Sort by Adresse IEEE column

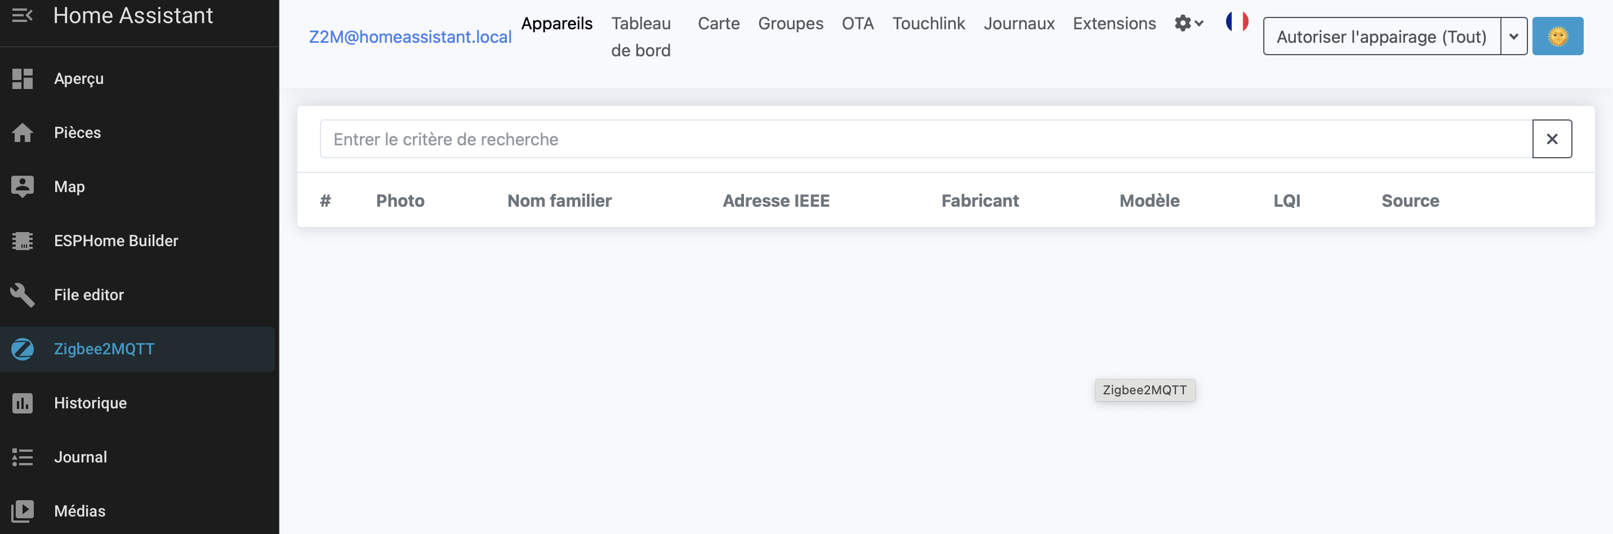pyautogui.click(x=776, y=201)
